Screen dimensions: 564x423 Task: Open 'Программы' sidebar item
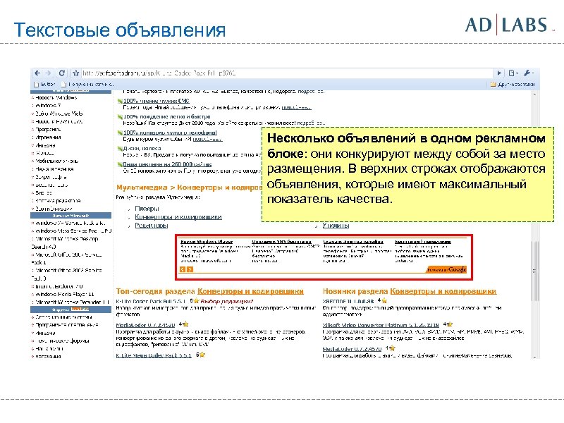[48, 130]
